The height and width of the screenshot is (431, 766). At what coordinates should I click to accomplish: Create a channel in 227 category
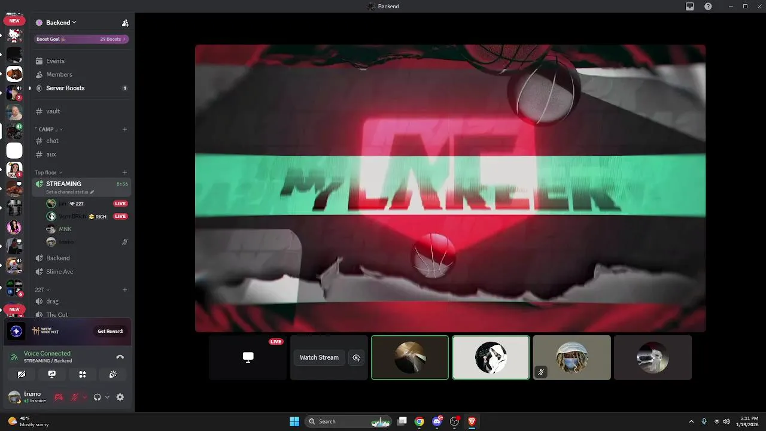[124, 290]
